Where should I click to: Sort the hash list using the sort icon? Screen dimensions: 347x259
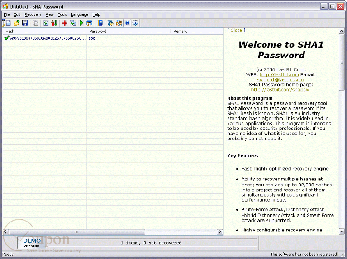click(x=54, y=23)
